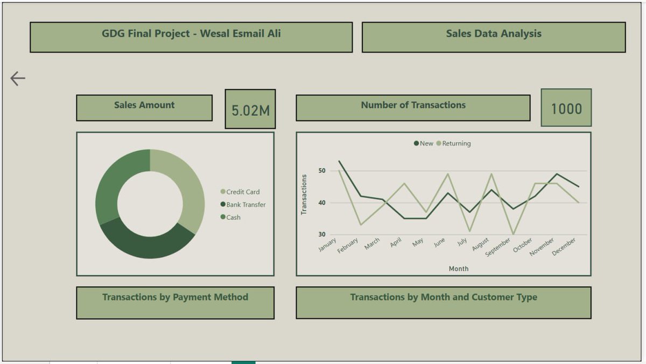The height and width of the screenshot is (364, 646).
Task: Toggle the Returning series using its legend label
Action: (x=455, y=144)
